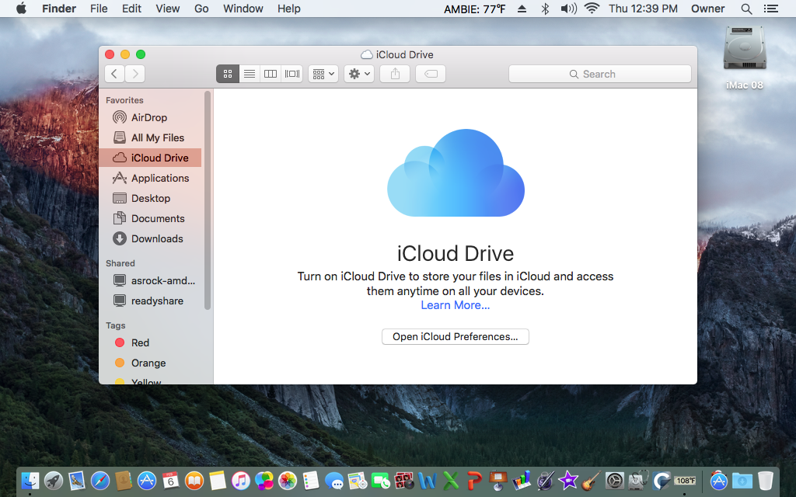The width and height of the screenshot is (796, 497).
Task: Focus the Finder Search field
Action: click(x=600, y=74)
